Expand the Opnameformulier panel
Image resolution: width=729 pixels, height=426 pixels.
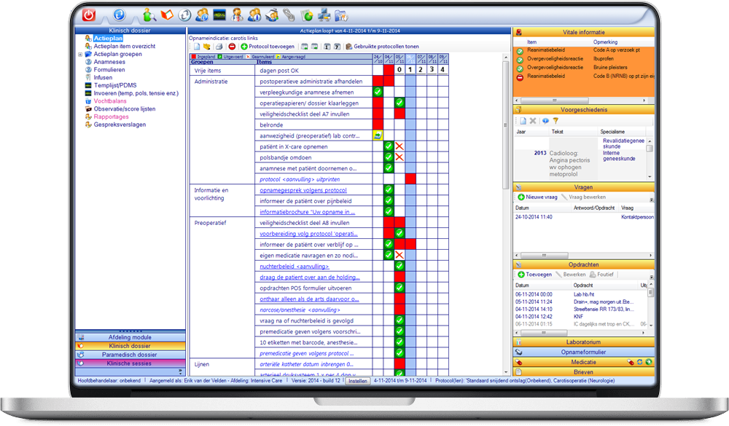[583, 352]
